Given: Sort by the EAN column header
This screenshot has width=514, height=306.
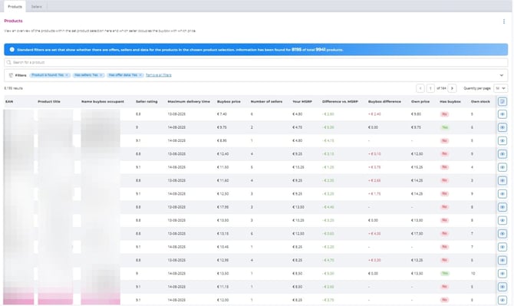Looking at the screenshot, I should 9,101.
